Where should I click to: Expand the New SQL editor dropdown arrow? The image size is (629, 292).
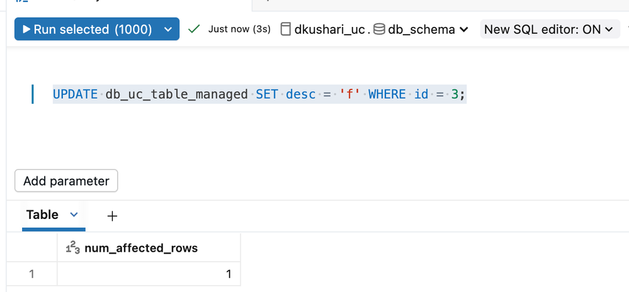click(x=609, y=30)
